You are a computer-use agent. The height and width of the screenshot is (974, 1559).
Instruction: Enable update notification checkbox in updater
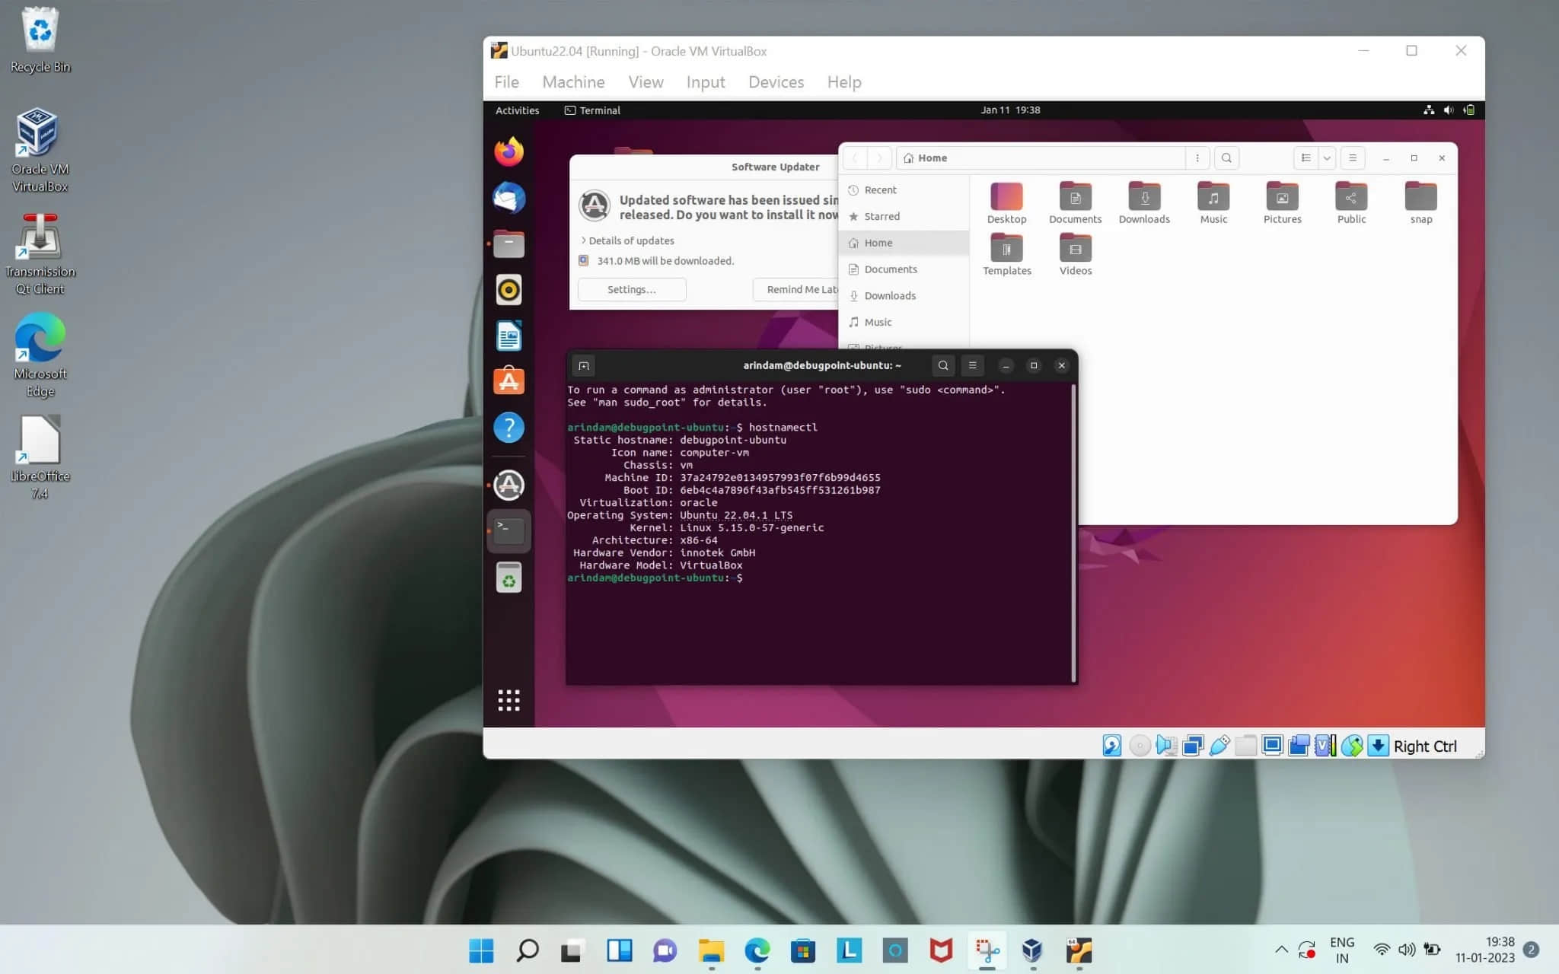point(584,260)
